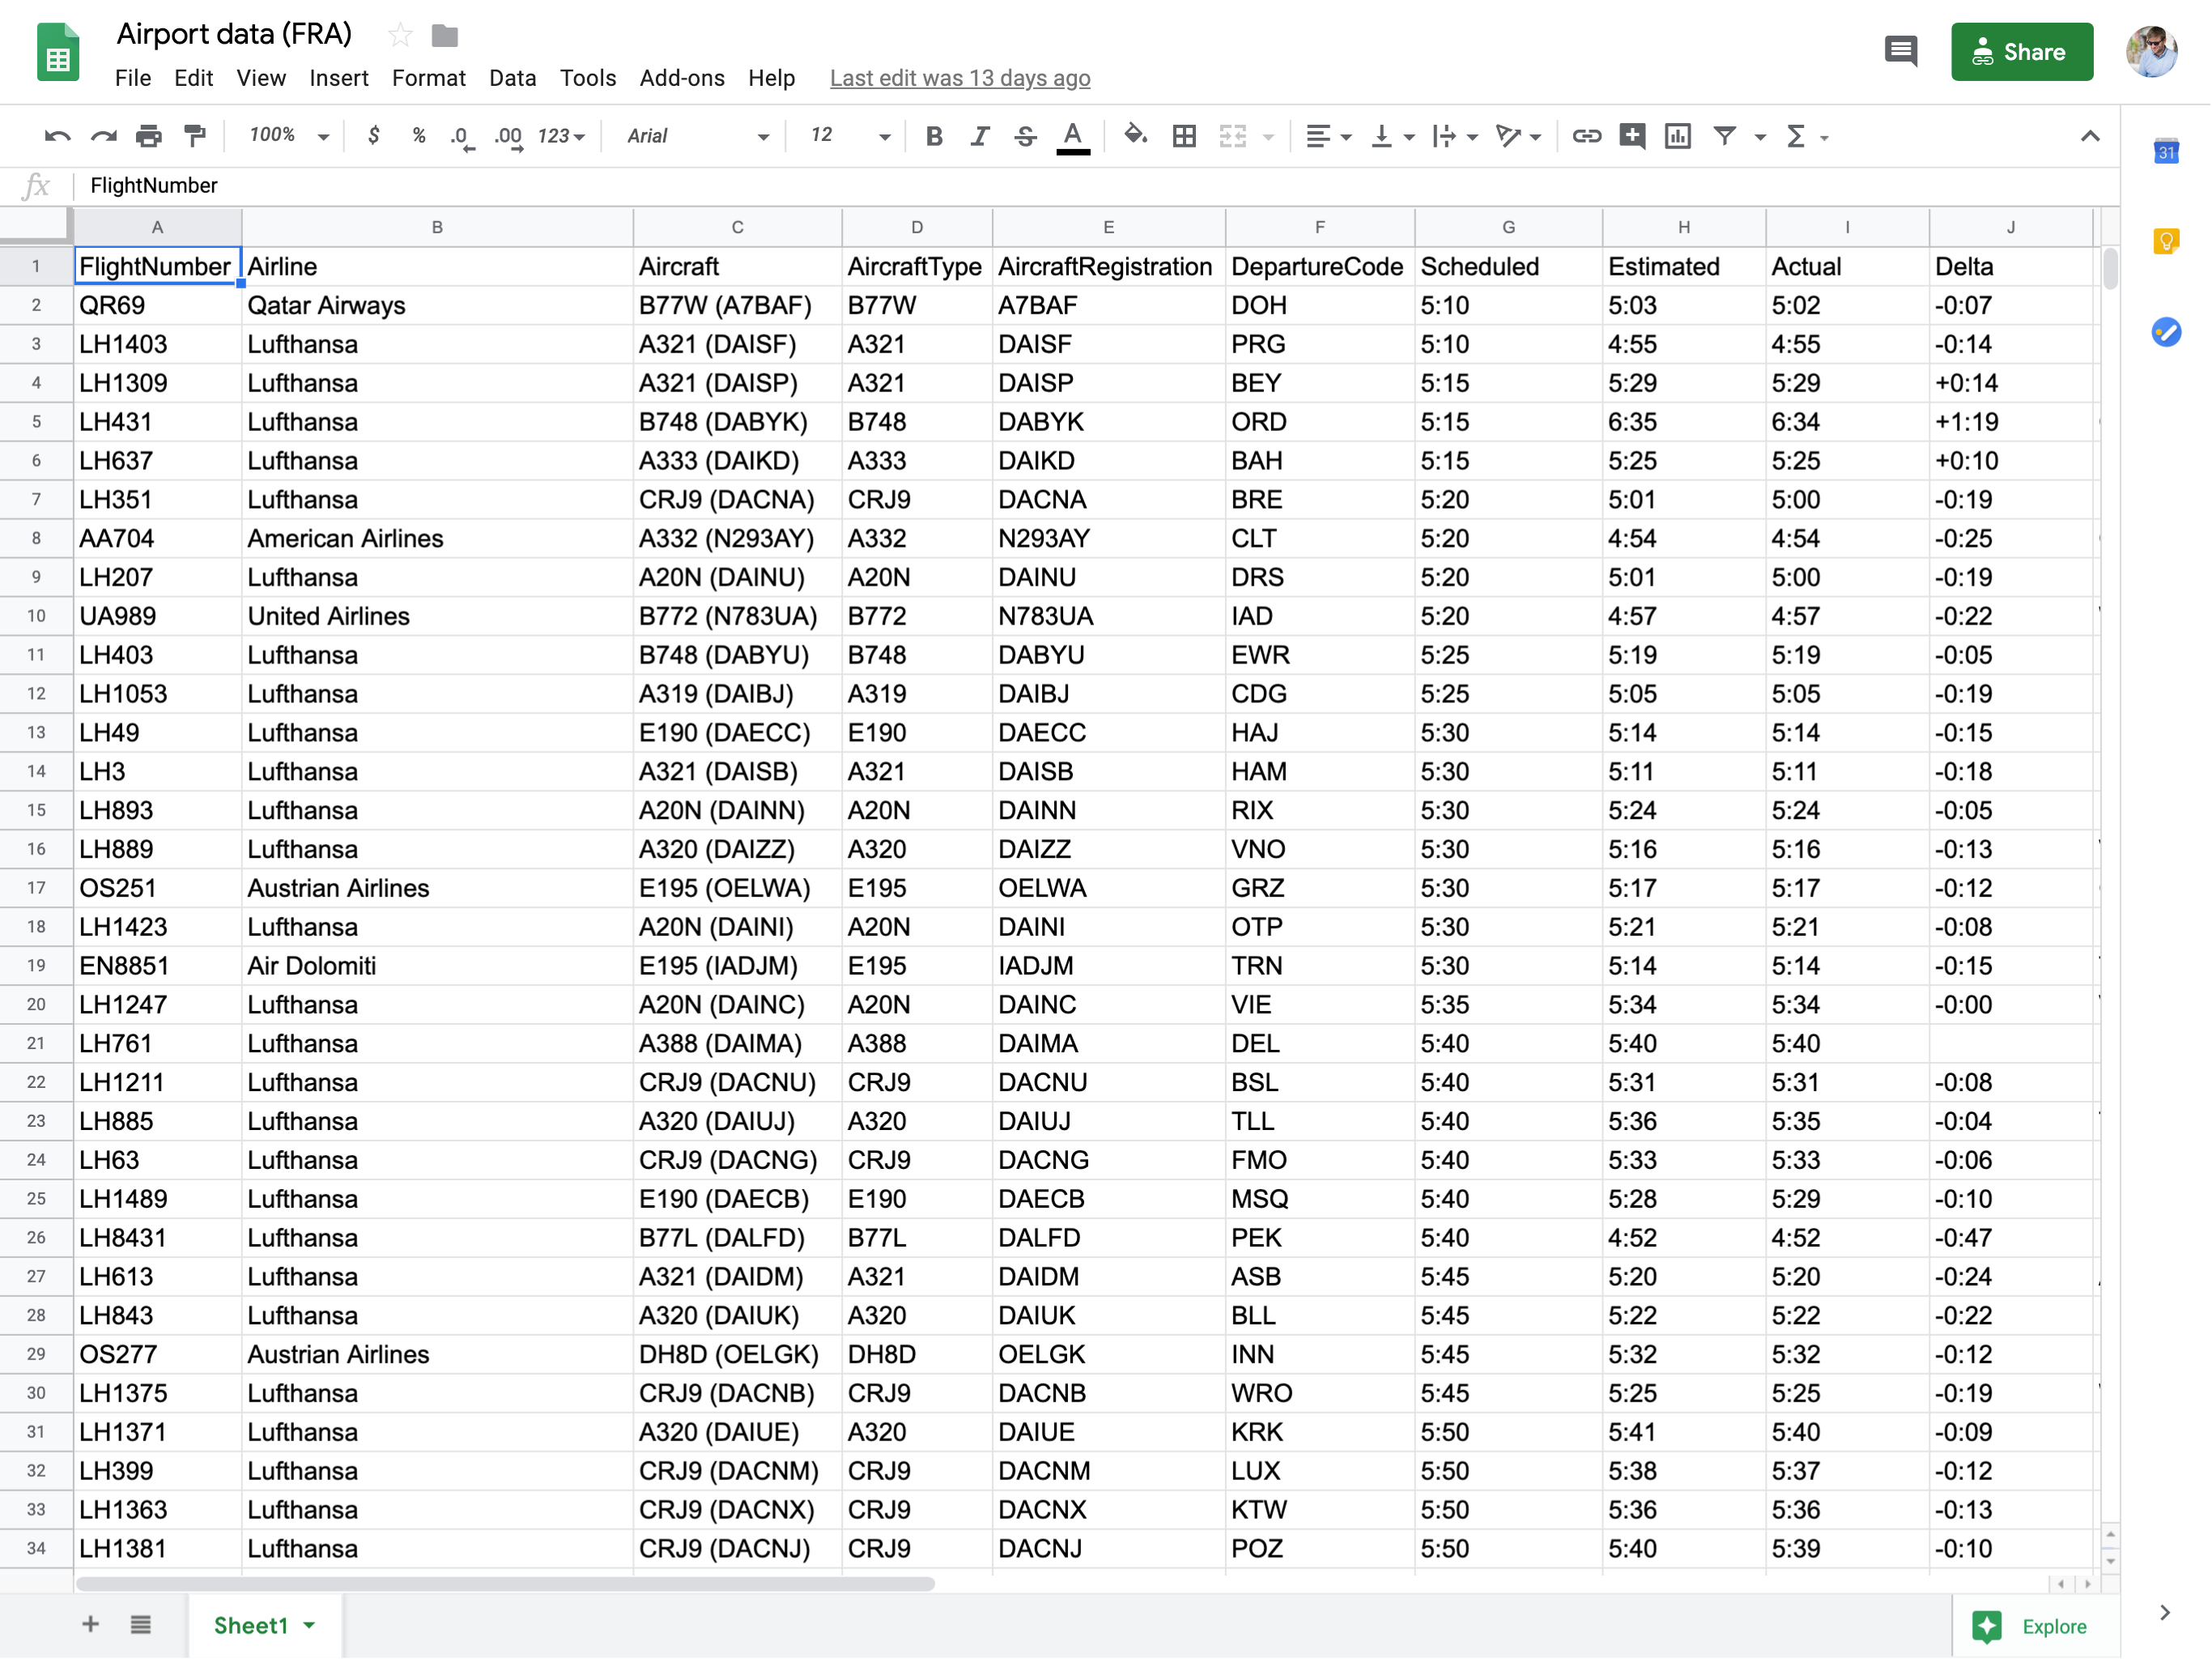Insert a link
This screenshot has height=1659, width=2212.
coord(1586,136)
